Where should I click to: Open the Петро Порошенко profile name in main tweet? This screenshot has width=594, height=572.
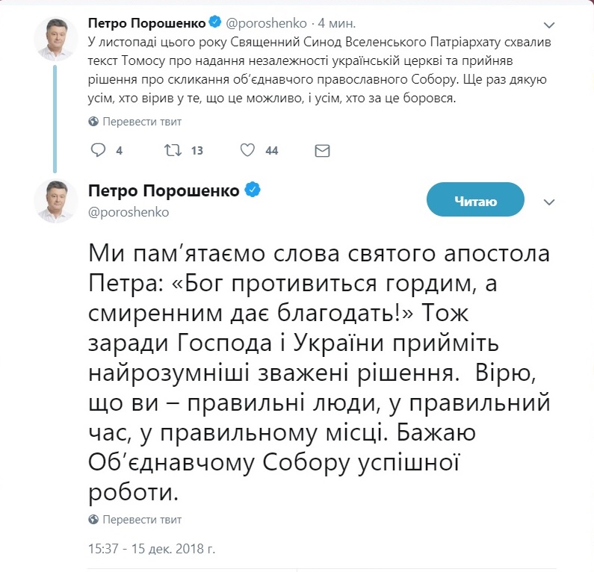(164, 190)
